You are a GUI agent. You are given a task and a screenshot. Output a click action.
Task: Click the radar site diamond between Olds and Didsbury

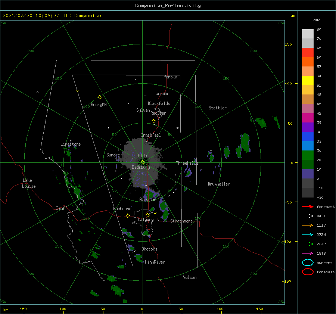point(143,162)
